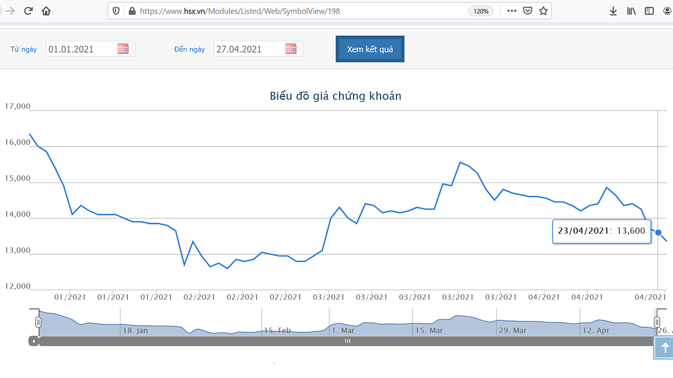Click the scrollbar left arrow under chart
Image resolution: width=673 pixels, height=378 pixels.
(34, 341)
